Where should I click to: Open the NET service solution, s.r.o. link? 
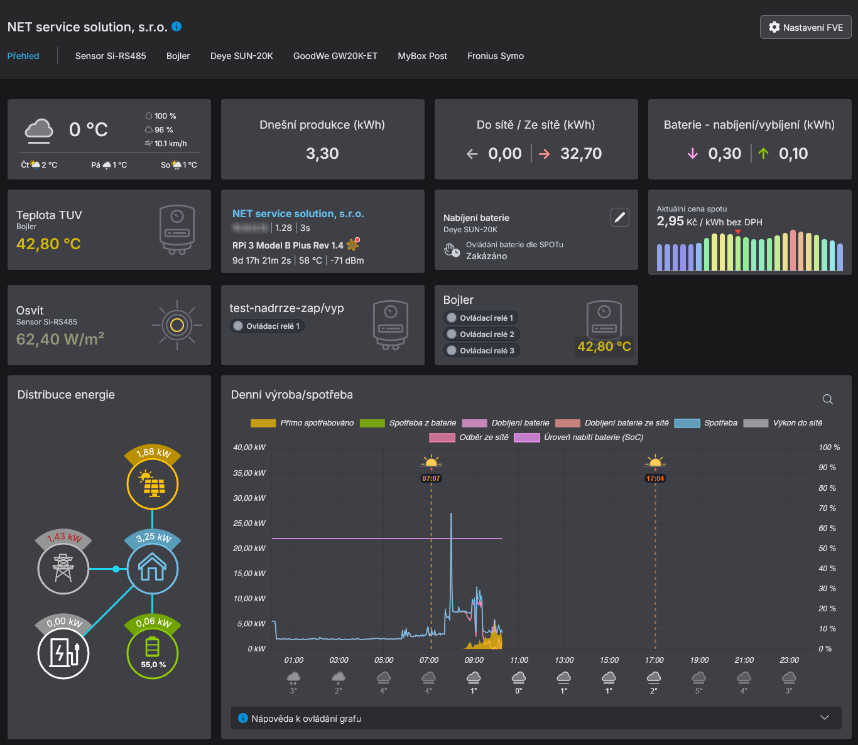[298, 213]
